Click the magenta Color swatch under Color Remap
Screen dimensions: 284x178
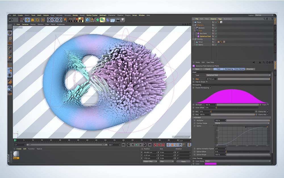click(x=211, y=164)
